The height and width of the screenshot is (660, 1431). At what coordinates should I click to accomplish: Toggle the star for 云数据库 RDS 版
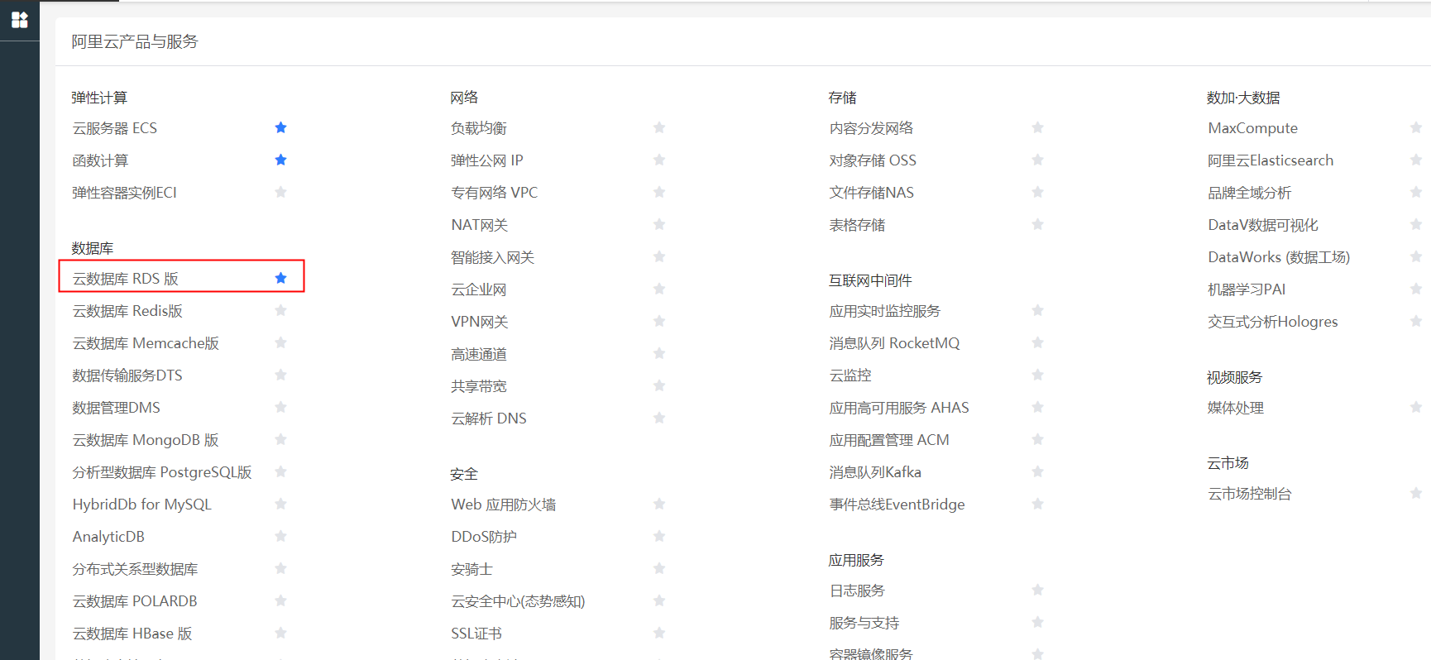click(x=280, y=278)
